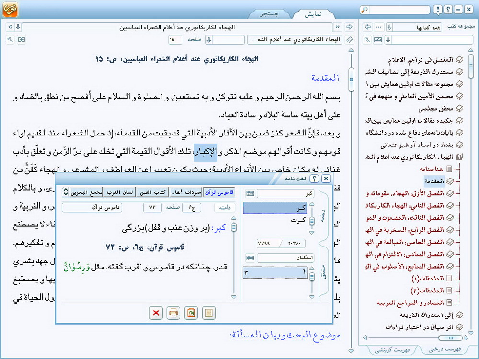
Task: Click the document icon of الملحقات(١)
Action: (449, 279)
